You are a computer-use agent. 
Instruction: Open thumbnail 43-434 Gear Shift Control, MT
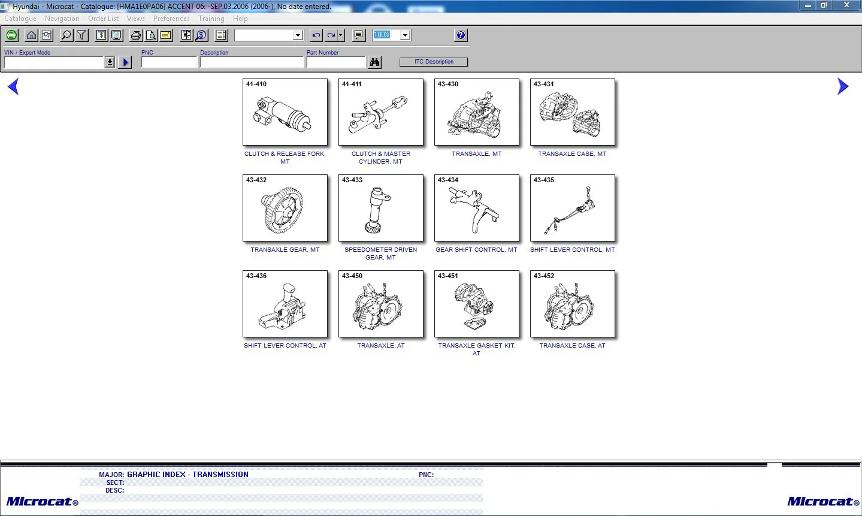pyautogui.click(x=477, y=208)
